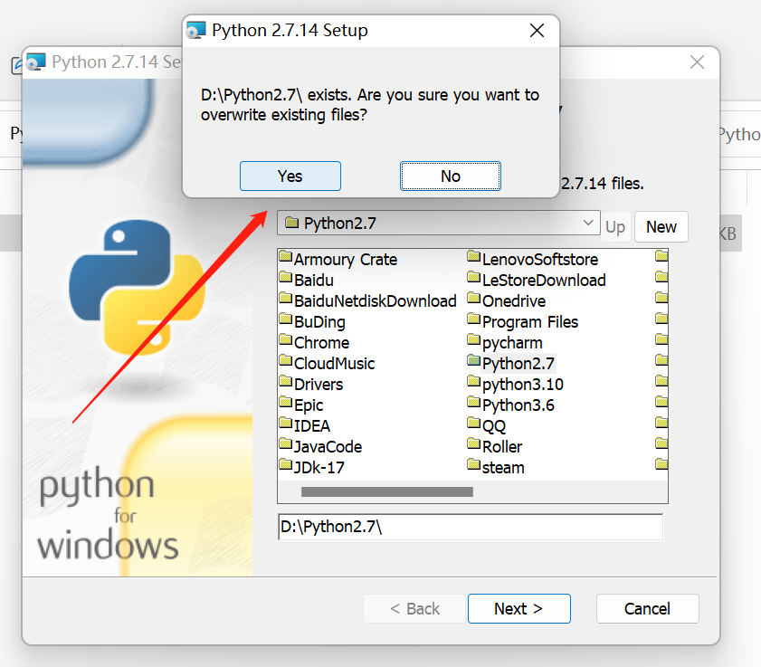Select the Program Files folder name
This screenshot has height=667, width=761.
coord(530,322)
